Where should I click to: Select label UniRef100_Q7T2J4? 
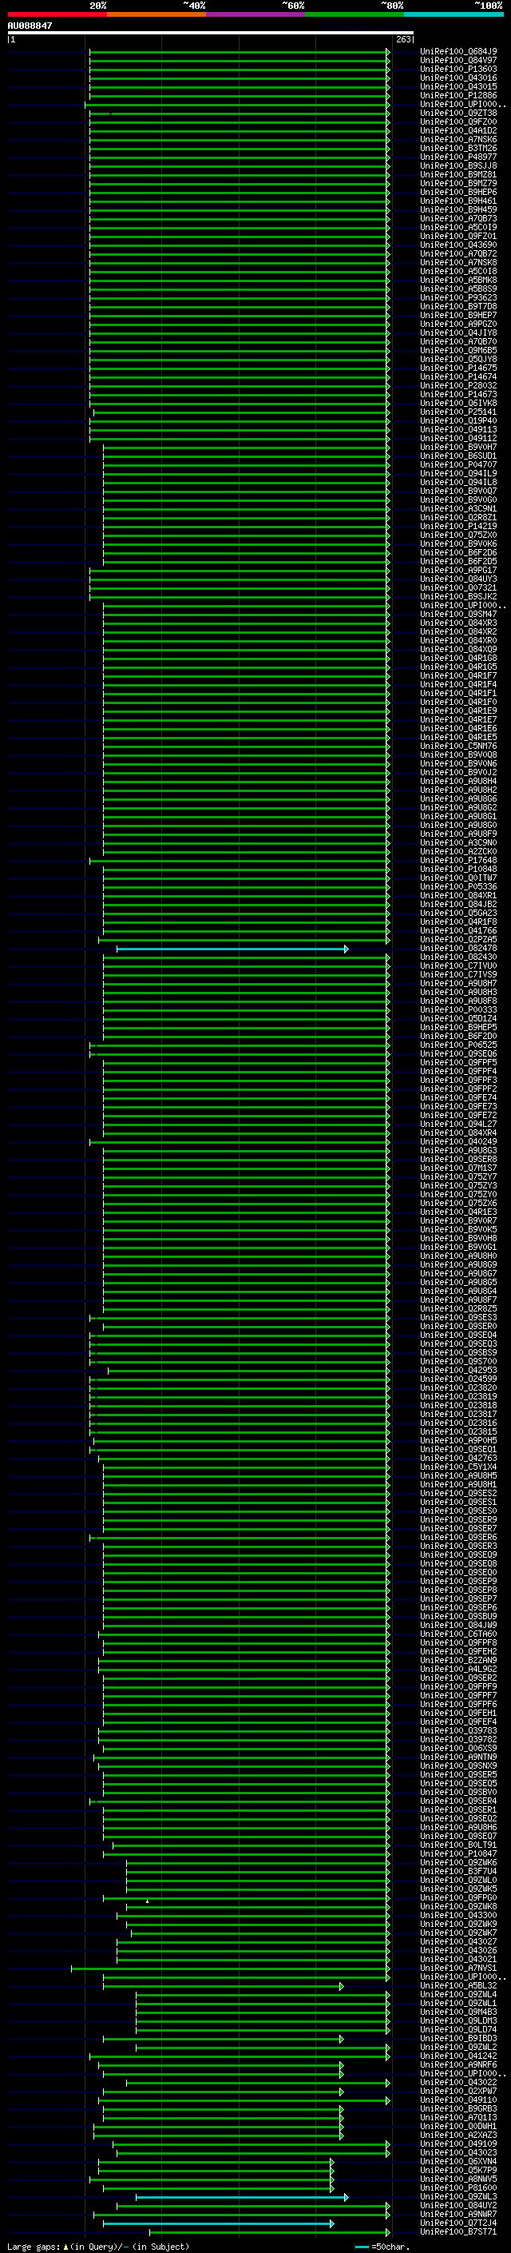458,2224
